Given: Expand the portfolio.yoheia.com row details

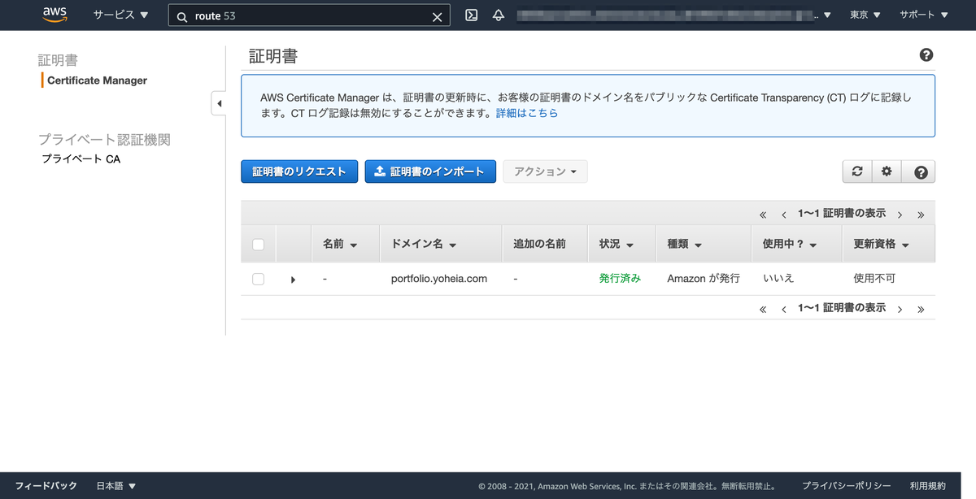Looking at the screenshot, I should pos(293,280).
